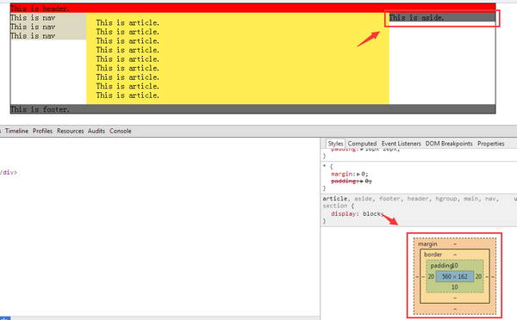Click the 'This is aside.' gray block

(442, 17)
